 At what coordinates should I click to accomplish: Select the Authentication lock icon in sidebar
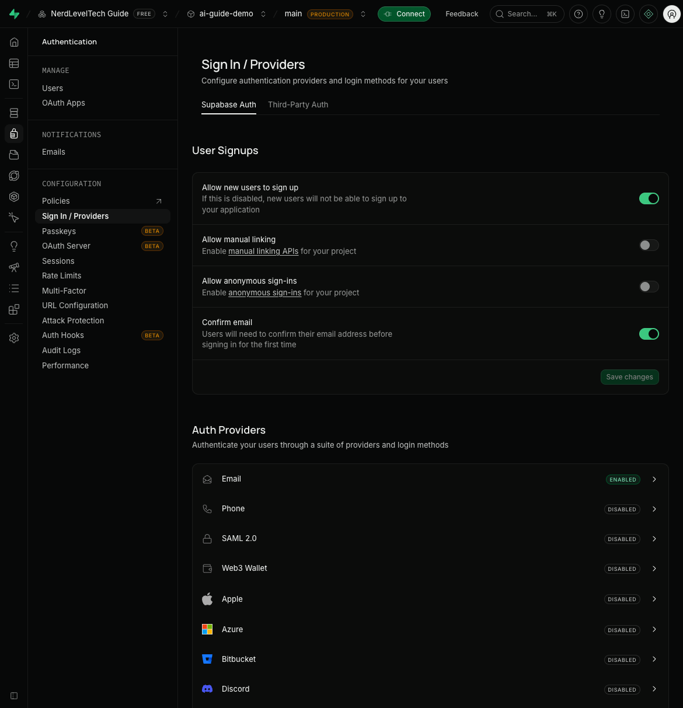(14, 134)
